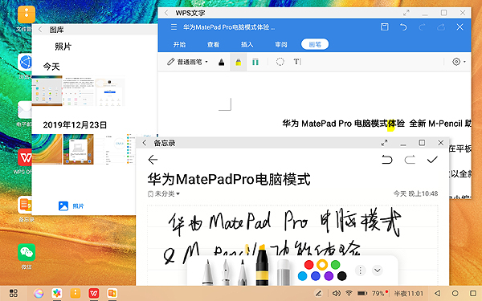Choose the red color swatch in pen tray
This screenshot has width=482, height=301.
(308, 264)
